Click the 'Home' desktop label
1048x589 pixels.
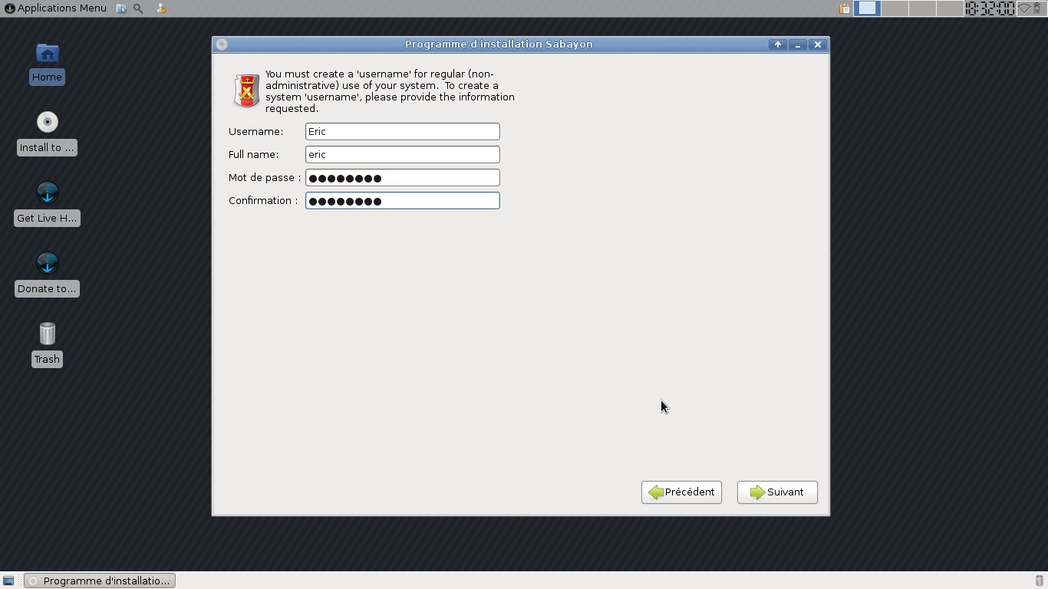(47, 77)
